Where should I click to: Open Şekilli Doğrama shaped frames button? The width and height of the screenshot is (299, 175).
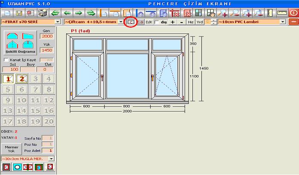pos(20,43)
